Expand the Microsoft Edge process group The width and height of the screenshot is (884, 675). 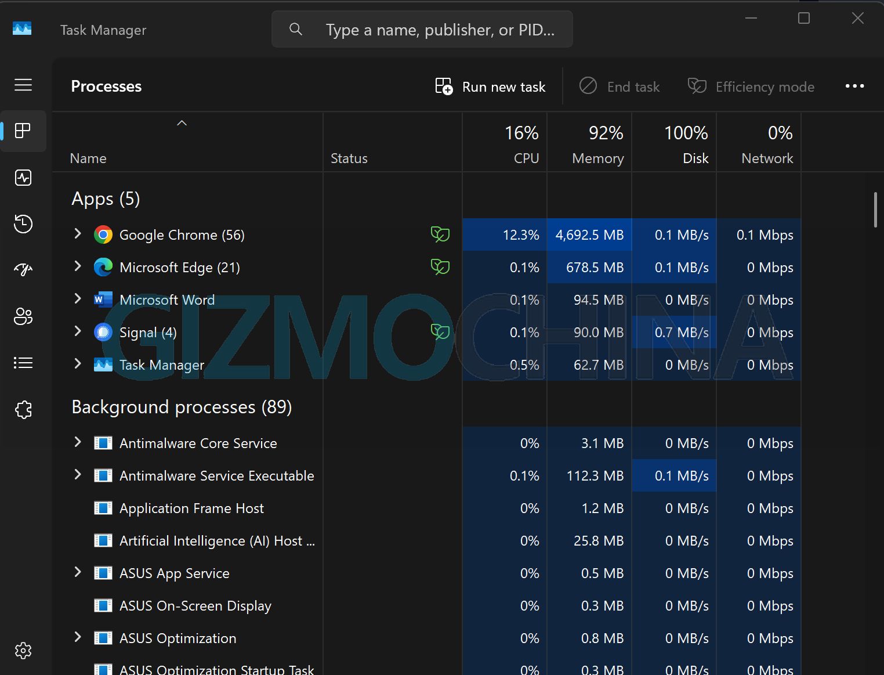point(78,266)
